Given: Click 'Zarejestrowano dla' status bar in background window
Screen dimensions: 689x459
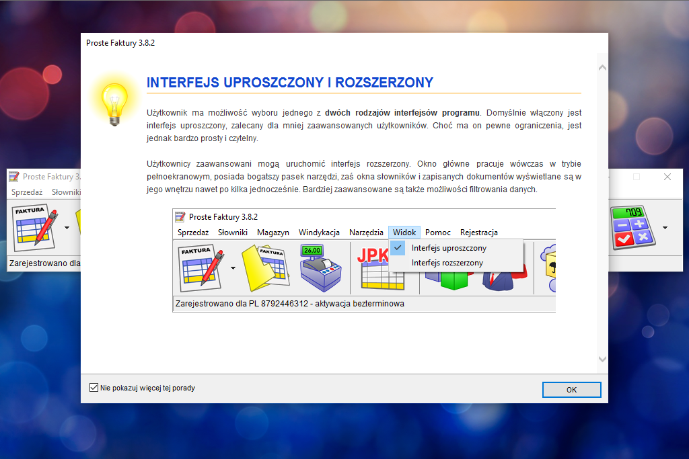Looking at the screenshot, I should [44, 263].
